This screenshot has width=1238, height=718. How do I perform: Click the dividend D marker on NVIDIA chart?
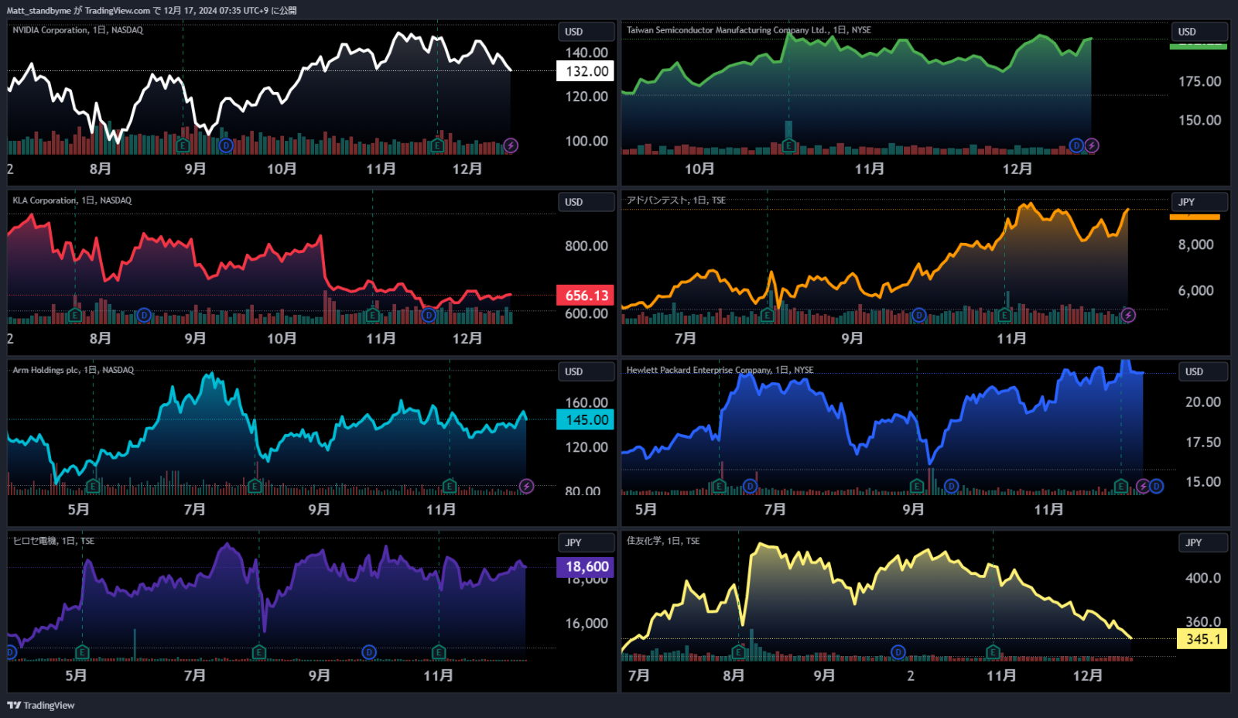tap(226, 145)
